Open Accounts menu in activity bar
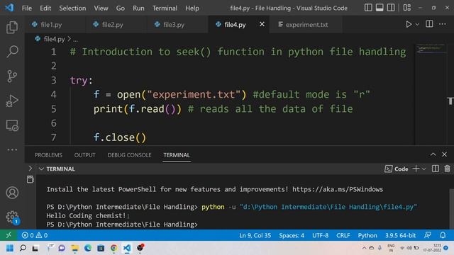The width and height of the screenshot is (454, 255). point(12,193)
